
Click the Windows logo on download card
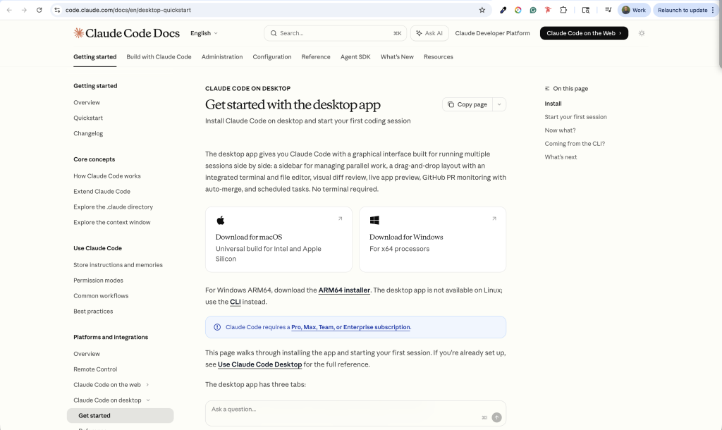374,221
